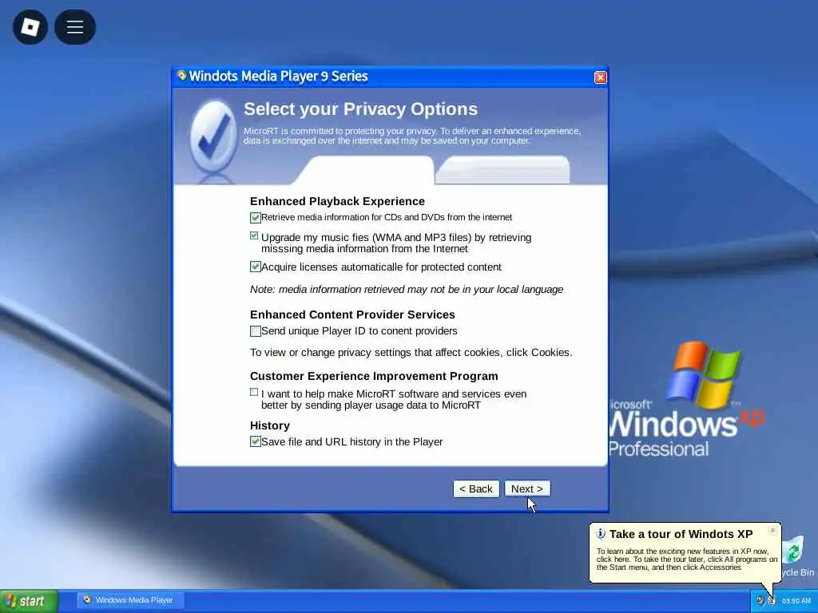Click the Cookies privacy settings sentence
The height and width of the screenshot is (613, 818).
[411, 352]
